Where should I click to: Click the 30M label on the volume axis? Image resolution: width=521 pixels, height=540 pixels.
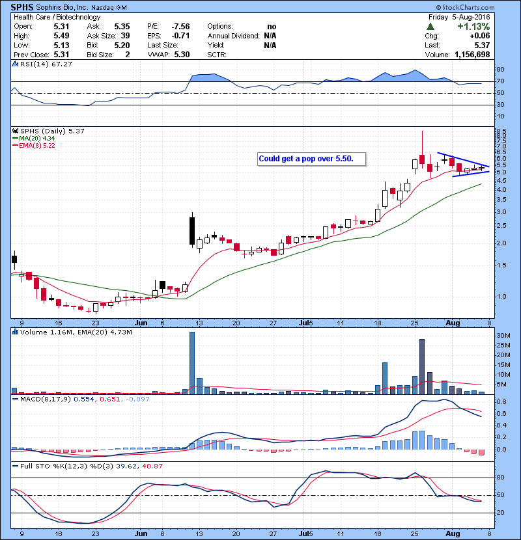click(503, 336)
